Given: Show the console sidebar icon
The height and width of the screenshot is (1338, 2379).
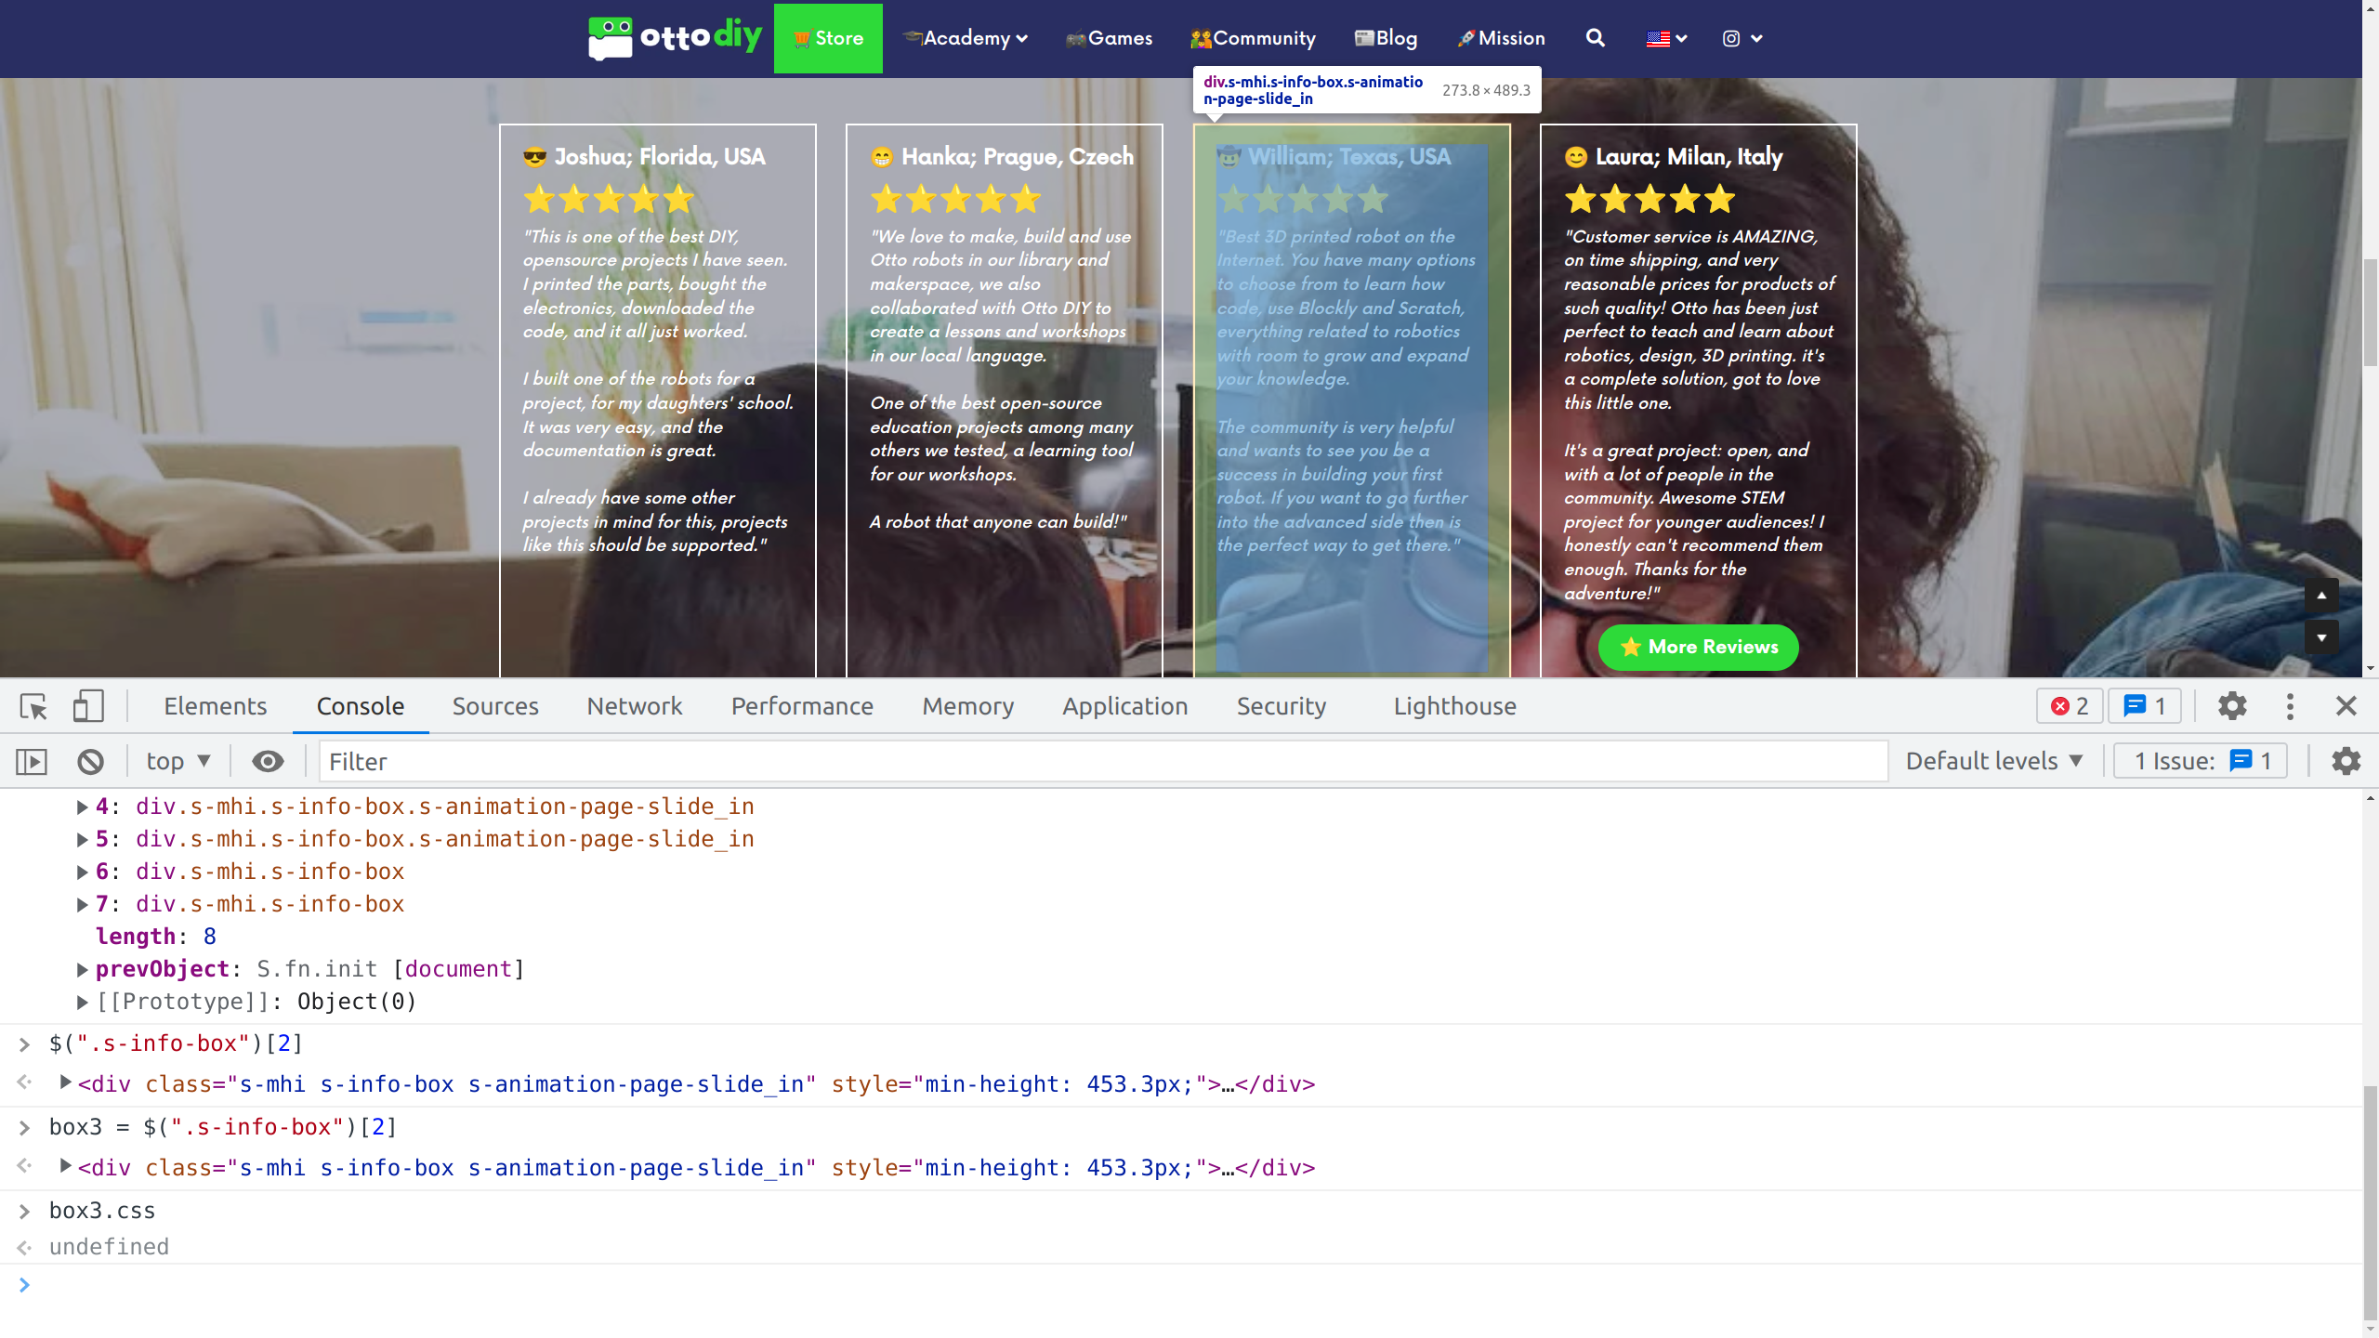Looking at the screenshot, I should click(x=31, y=762).
